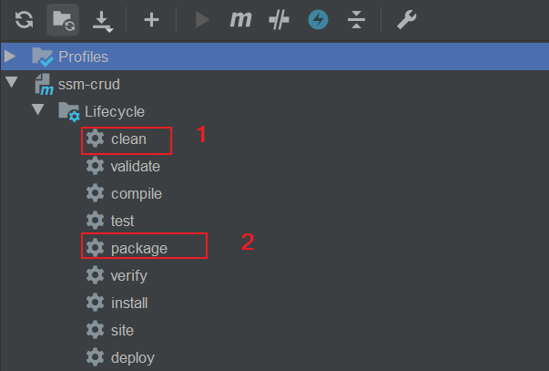Screen dimensions: 549x371
Task: Click the Download Sources and Documentation icon
Action: (103, 21)
